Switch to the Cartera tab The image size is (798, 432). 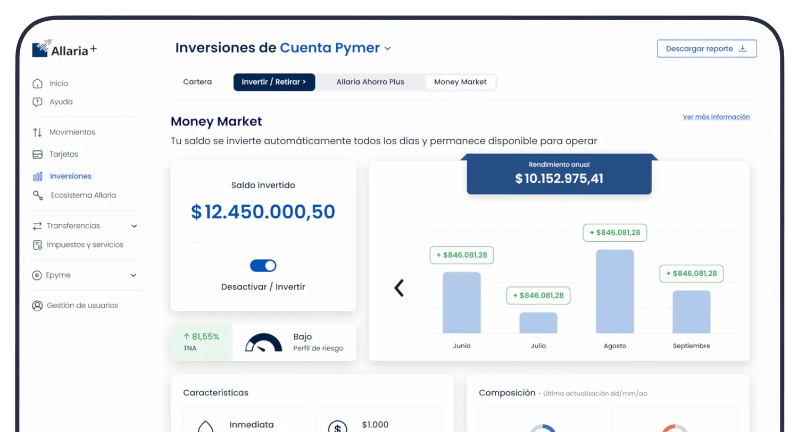coord(197,82)
